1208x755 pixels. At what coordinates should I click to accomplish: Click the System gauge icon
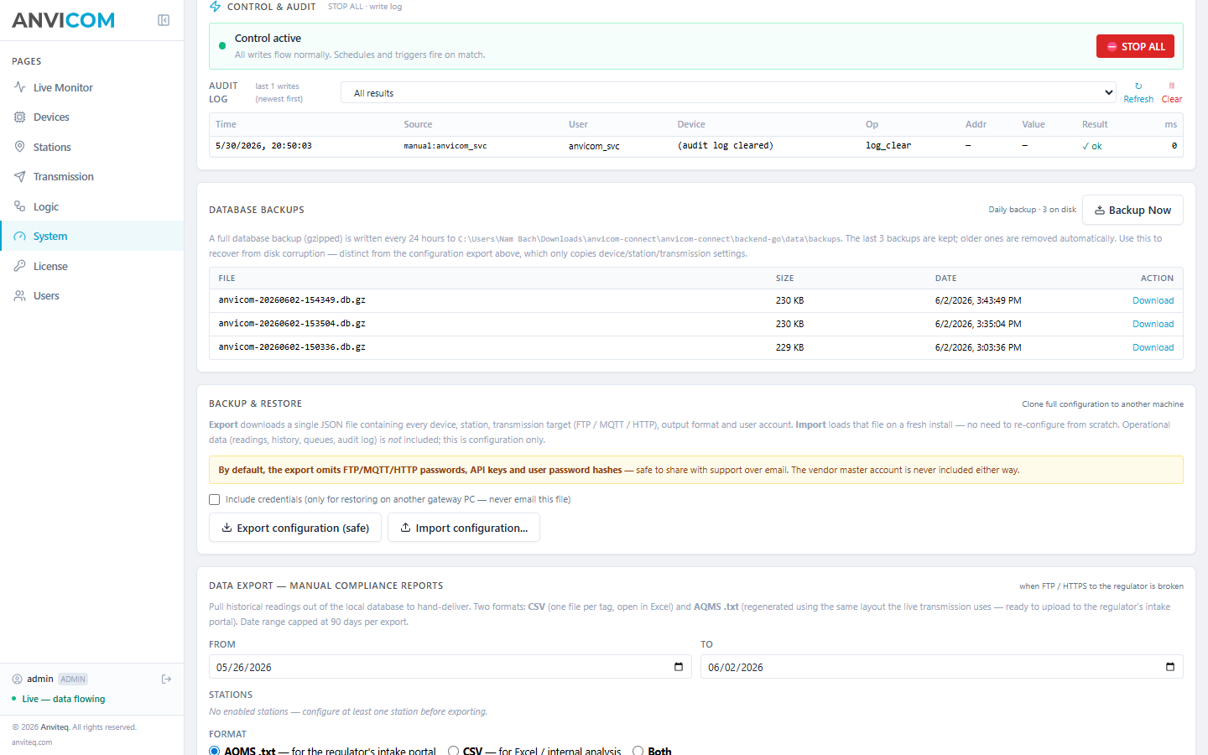click(19, 237)
